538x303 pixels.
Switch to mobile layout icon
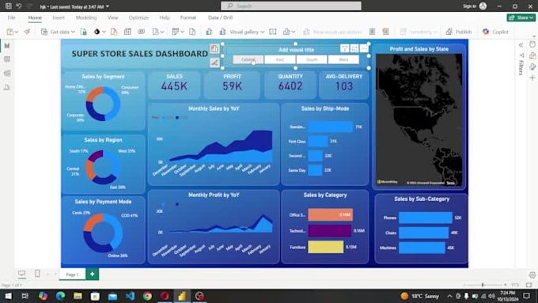[37, 274]
